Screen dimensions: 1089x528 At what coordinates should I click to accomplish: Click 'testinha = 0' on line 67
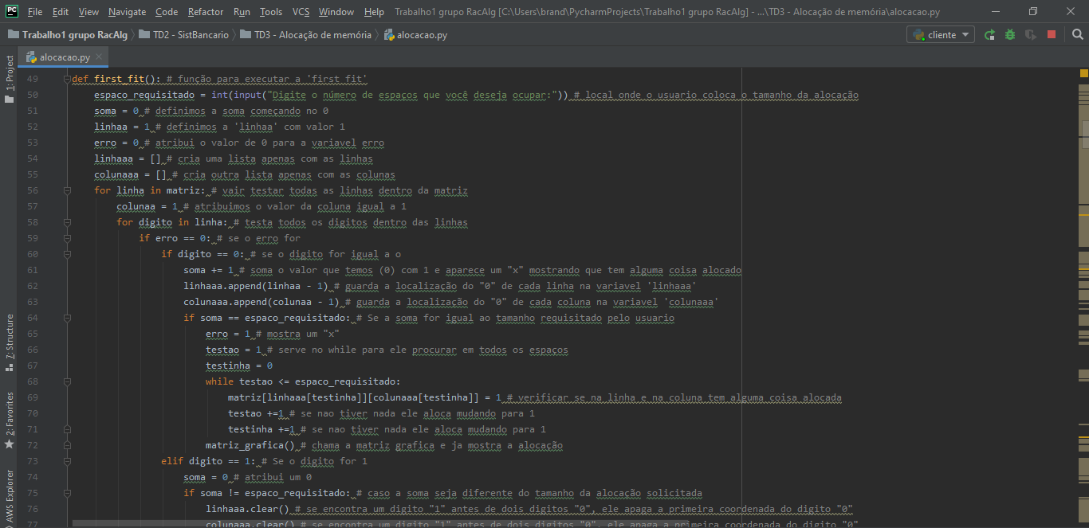(x=239, y=366)
